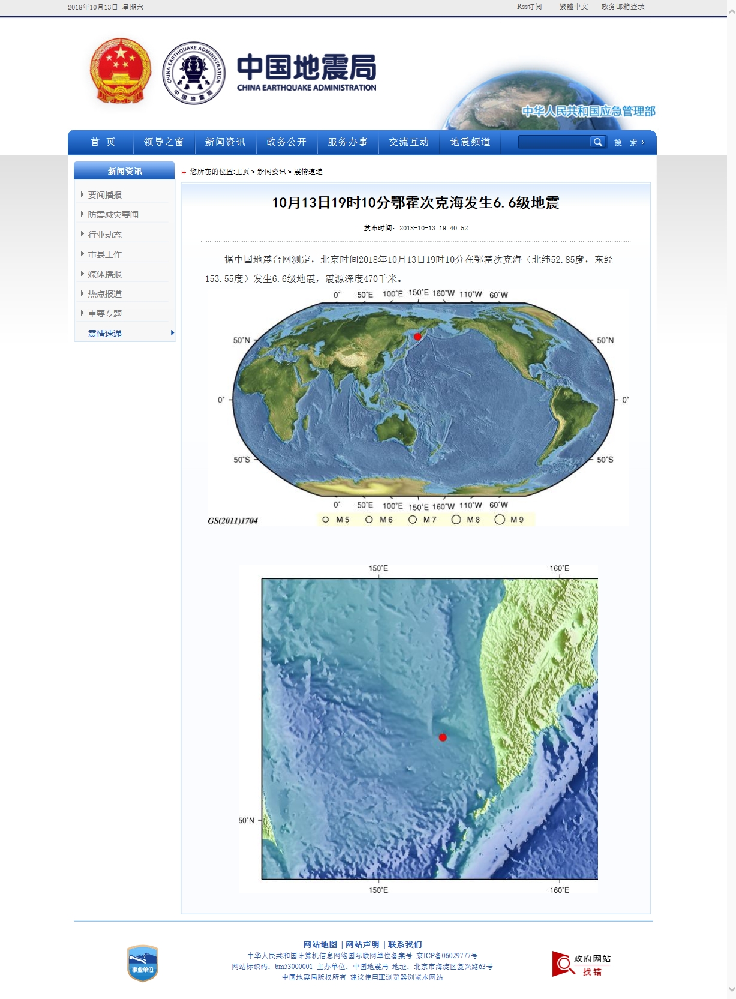
Task: Open the 地震频道 navigation tab
Action: [x=470, y=142]
